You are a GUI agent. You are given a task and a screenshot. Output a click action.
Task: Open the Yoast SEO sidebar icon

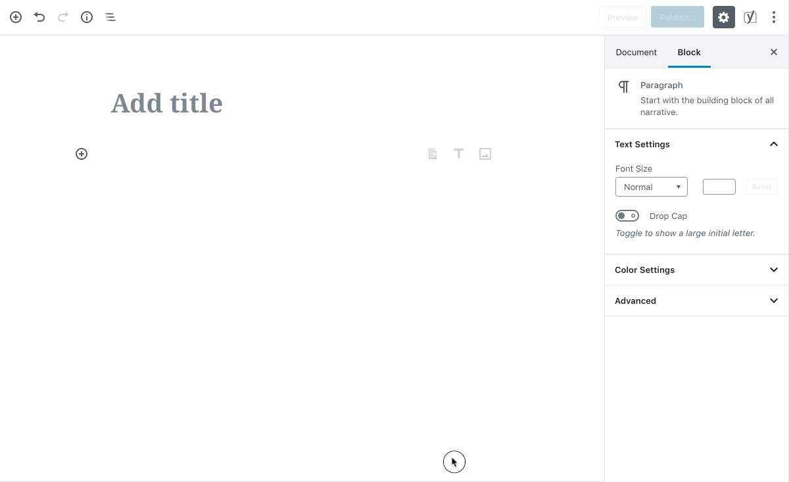tap(750, 17)
